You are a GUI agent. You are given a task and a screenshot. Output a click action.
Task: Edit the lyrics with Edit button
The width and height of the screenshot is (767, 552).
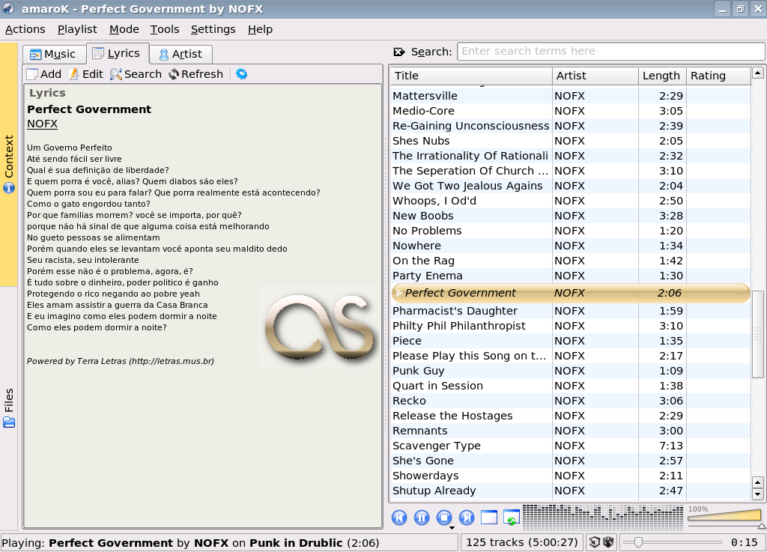click(x=85, y=74)
